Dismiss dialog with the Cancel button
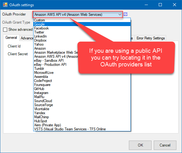The height and width of the screenshot is (153, 182). tap(165, 145)
